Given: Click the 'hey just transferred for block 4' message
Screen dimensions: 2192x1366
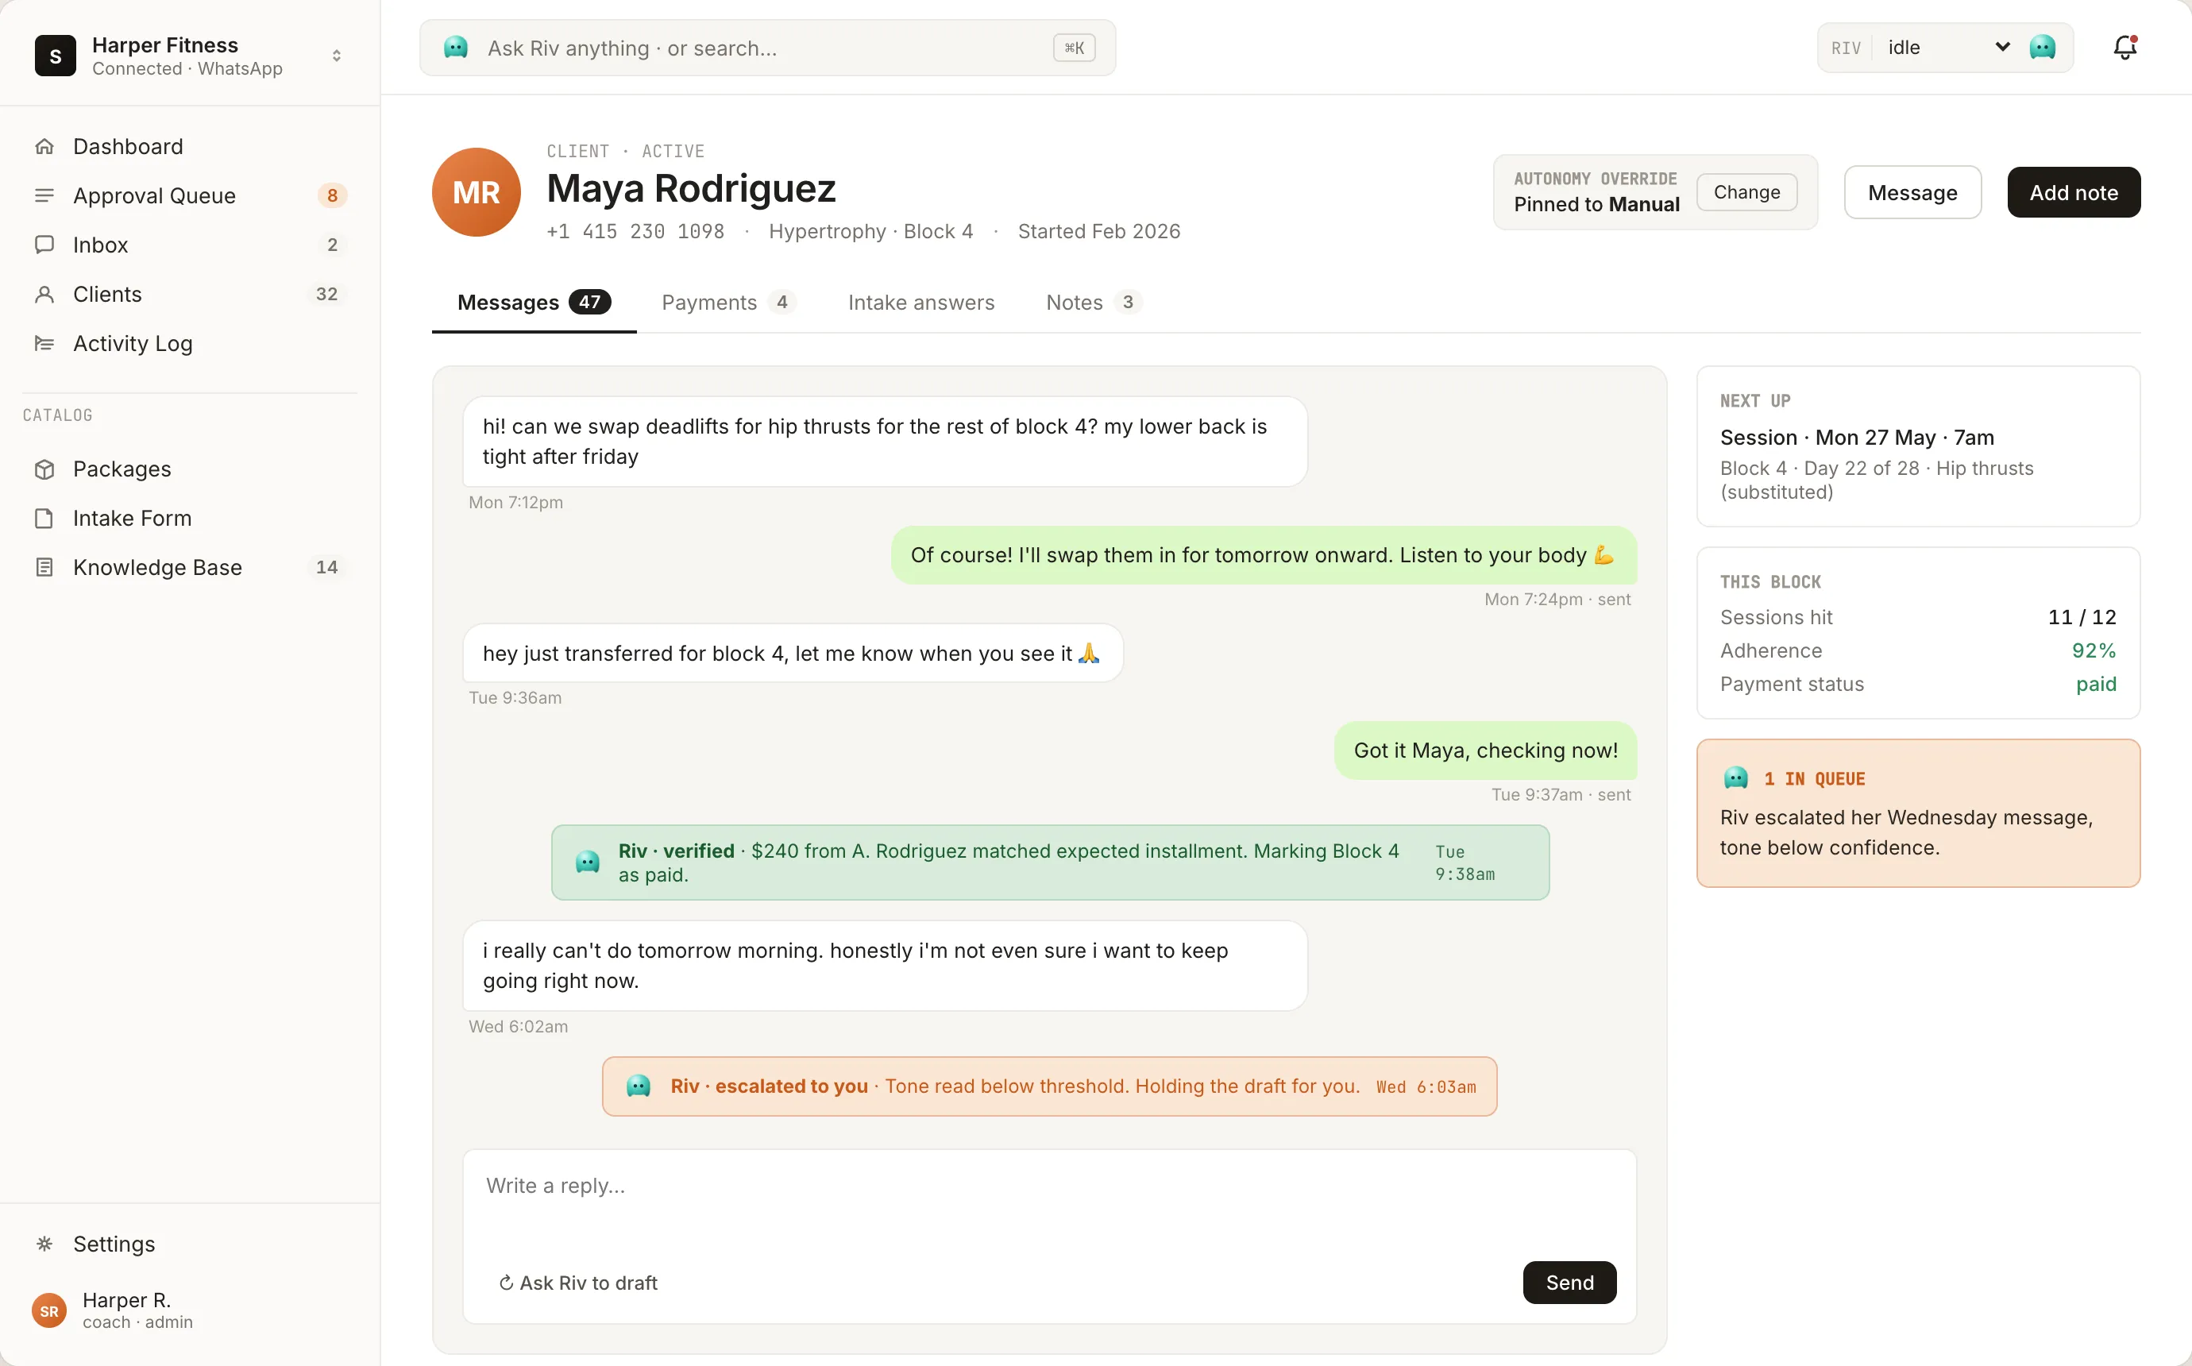Looking at the screenshot, I should tap(793, 653).
